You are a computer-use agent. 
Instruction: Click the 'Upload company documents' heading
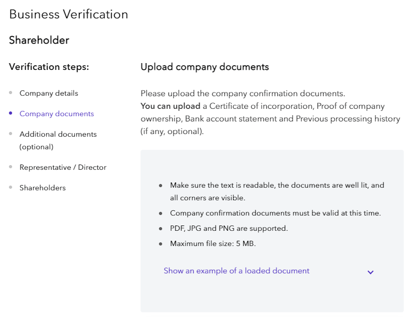point(205,67)
